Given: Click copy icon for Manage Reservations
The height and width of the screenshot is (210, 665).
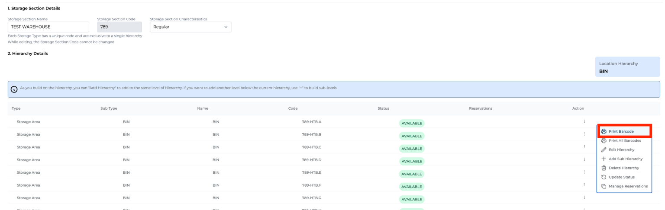Looking at the screenshot, I should (x=604, y=186).
